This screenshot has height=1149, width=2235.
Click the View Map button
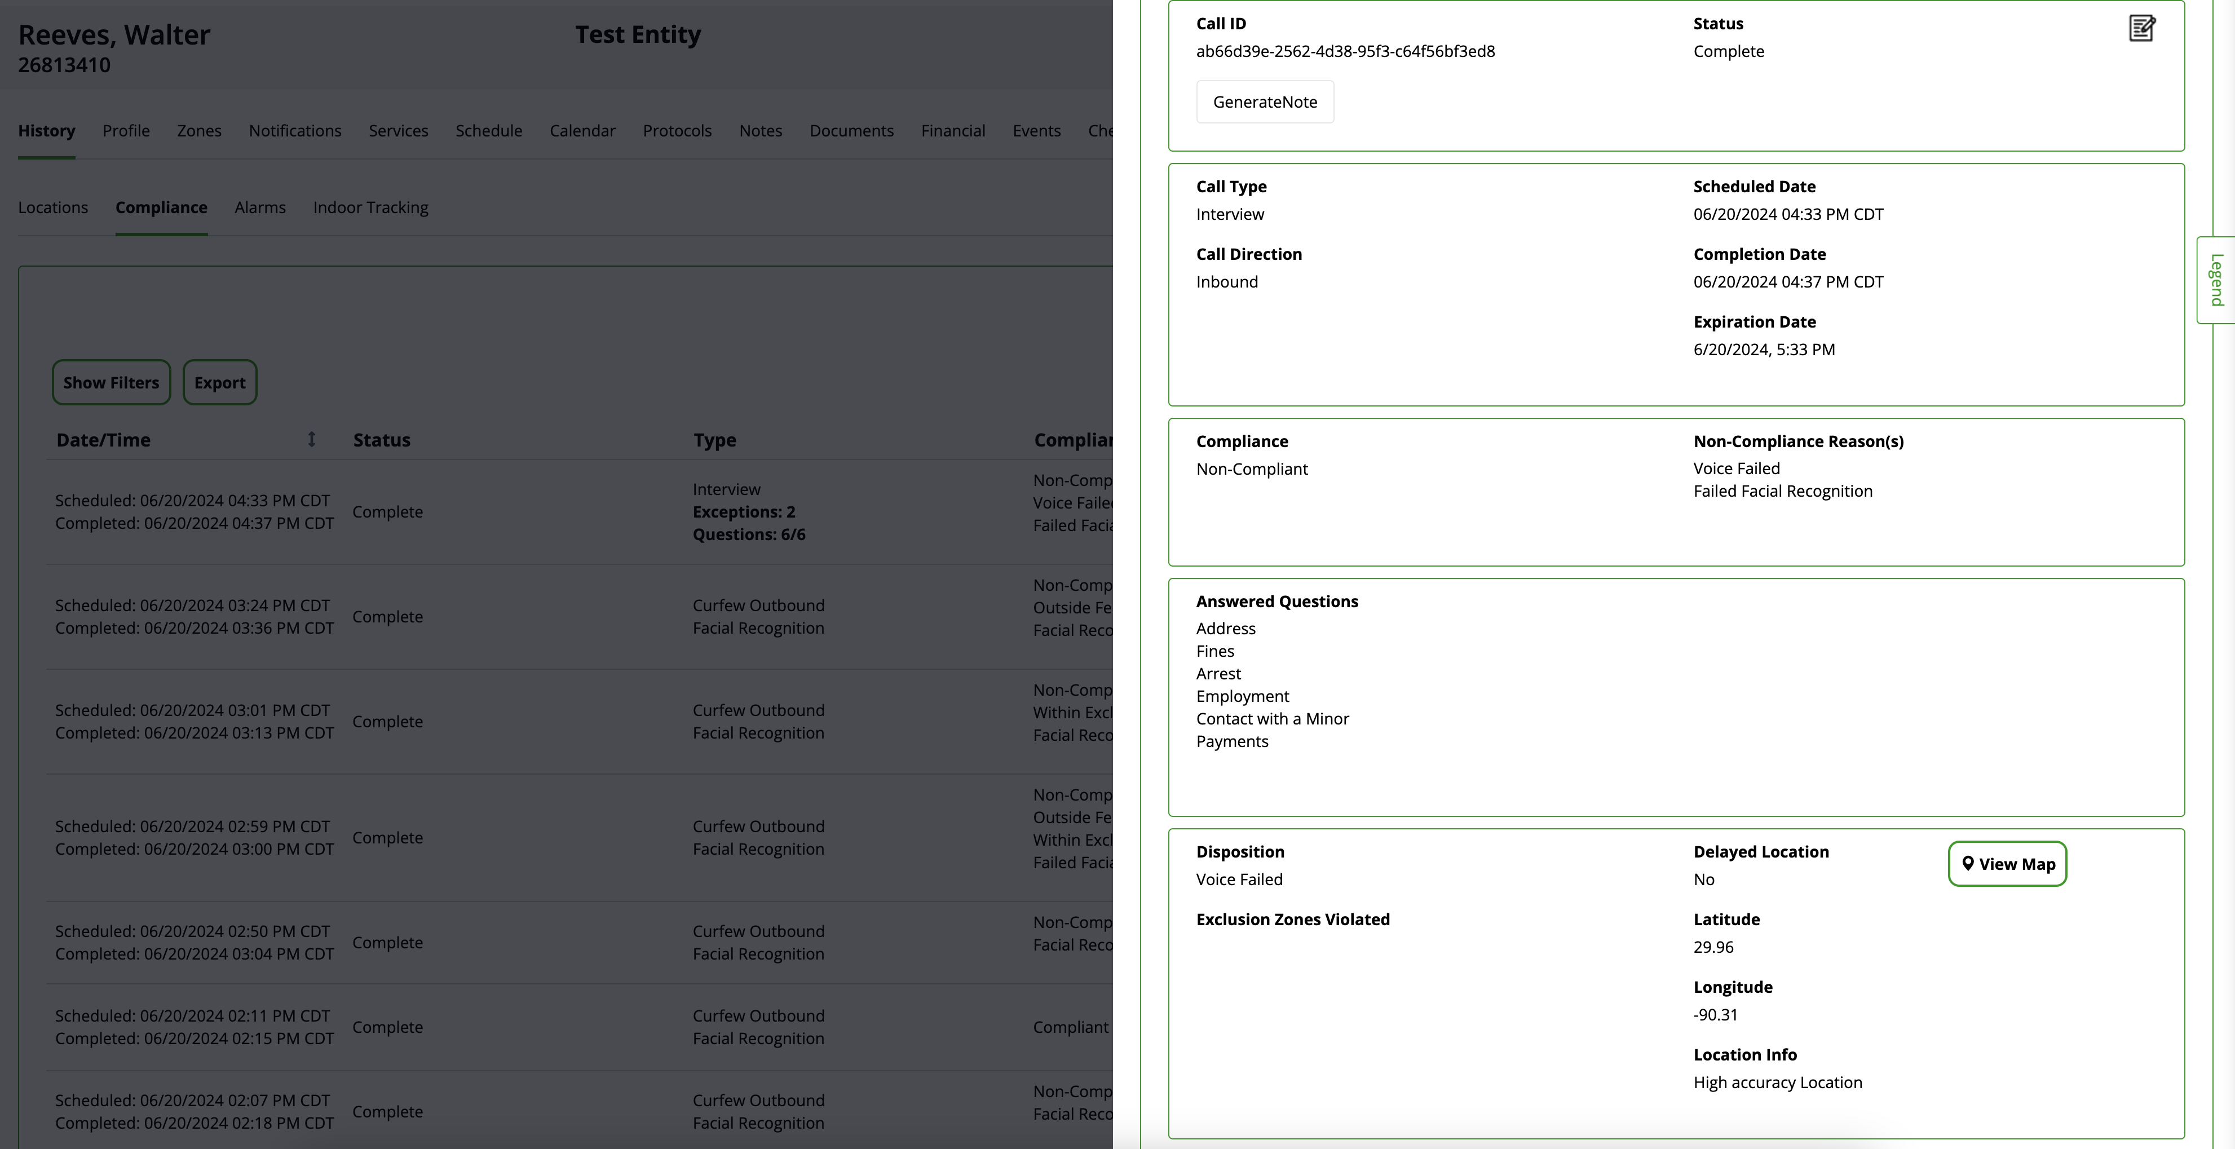click(x=2007, y=864)
